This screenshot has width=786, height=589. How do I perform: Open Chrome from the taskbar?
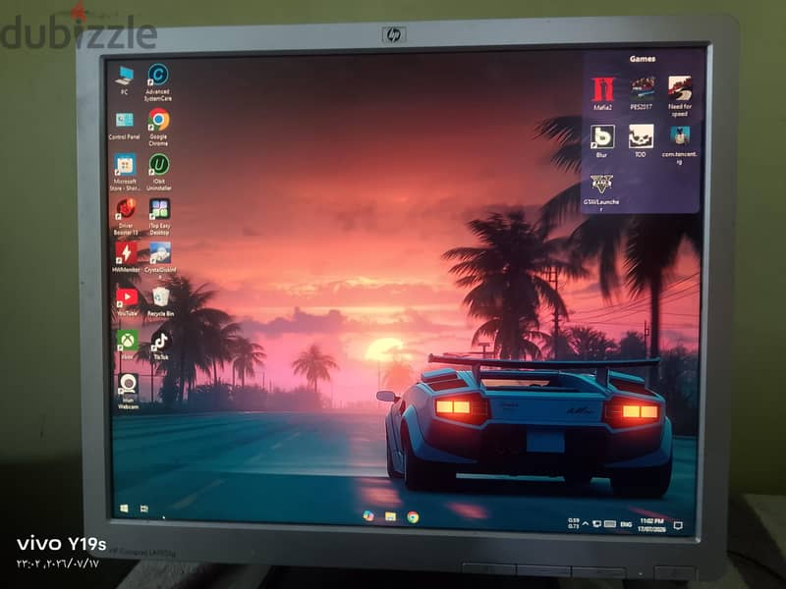coord(413,517)
